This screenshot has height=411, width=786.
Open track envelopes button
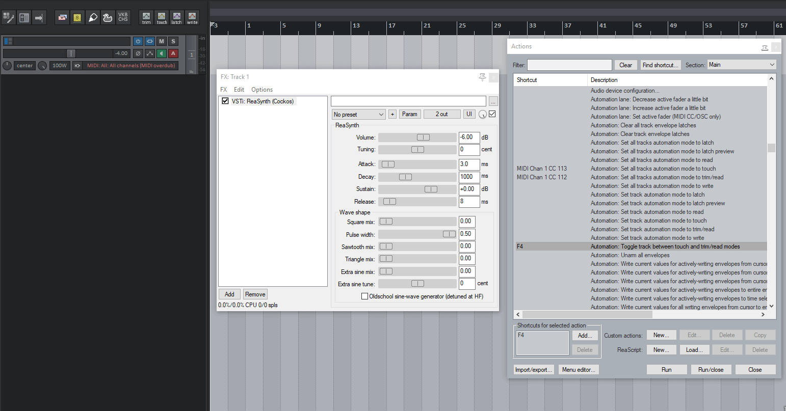[x=150, y=53]
